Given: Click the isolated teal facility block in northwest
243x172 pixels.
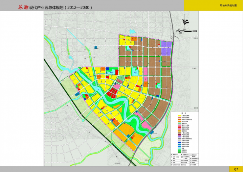Looking at the screenshot, I should (96, 47).
